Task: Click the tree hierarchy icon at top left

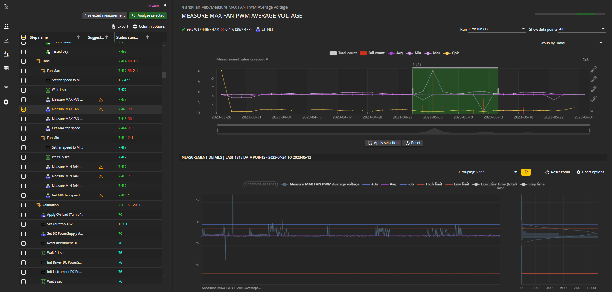Action: (x=6, y=6)
